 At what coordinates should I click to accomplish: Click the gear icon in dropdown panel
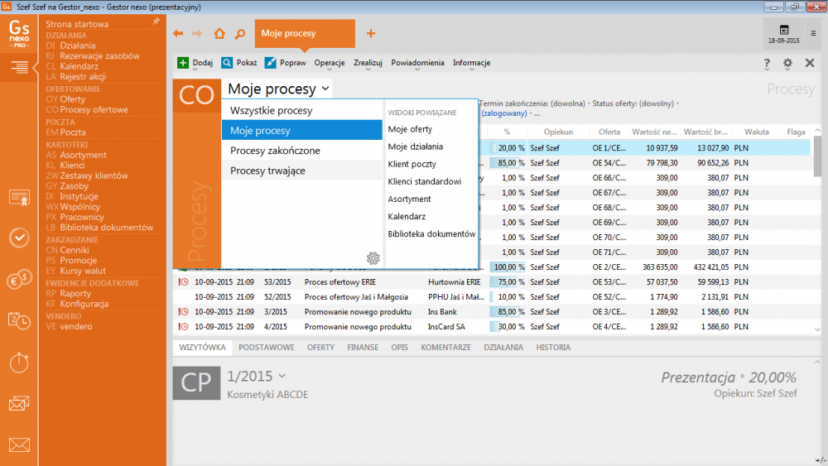click(x=373, y=258)
